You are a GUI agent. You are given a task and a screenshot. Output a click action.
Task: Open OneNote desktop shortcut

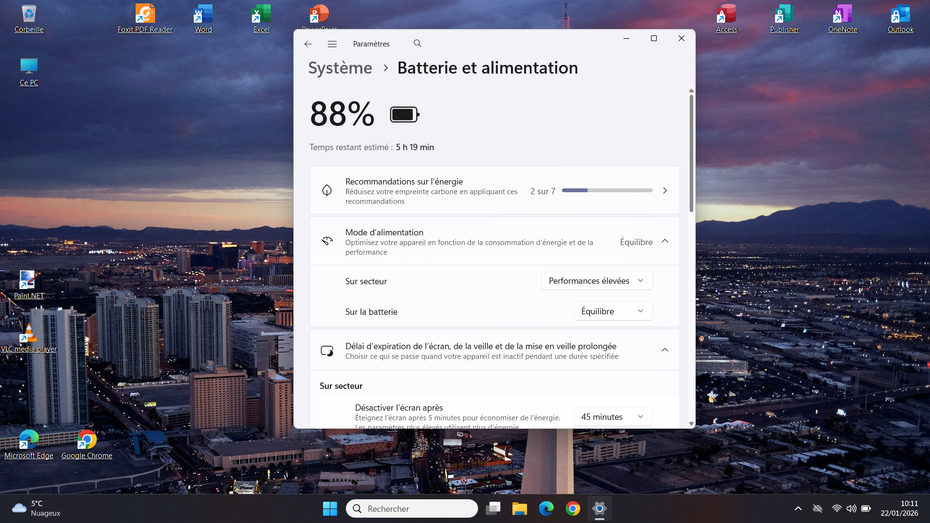click(843, 19)
